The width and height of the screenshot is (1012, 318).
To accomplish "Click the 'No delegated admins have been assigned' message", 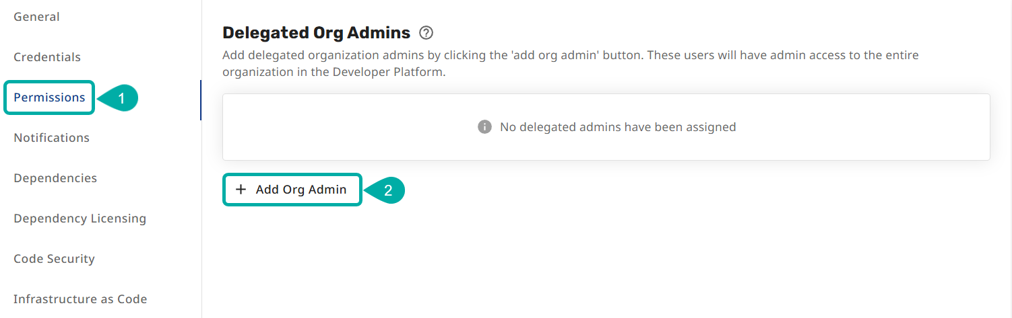I will (617, 127).
